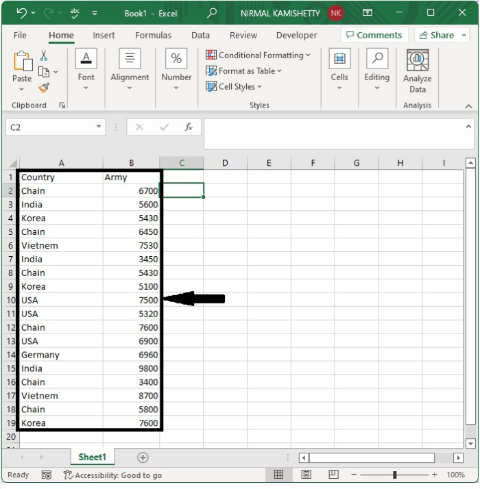The image size is (480, 489).
Task: Click the Enter checkmark in formula bar
Action: coord(164,127)
